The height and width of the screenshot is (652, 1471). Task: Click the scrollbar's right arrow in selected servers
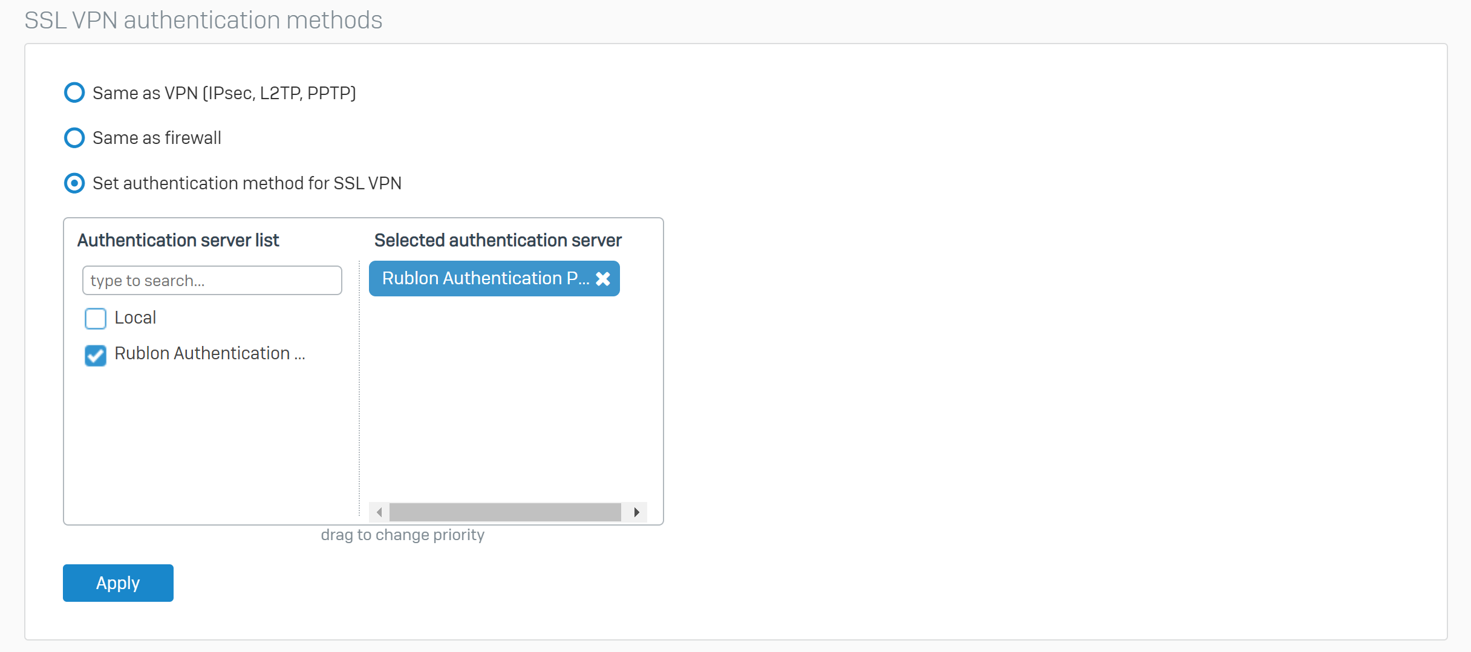point(637,512)
